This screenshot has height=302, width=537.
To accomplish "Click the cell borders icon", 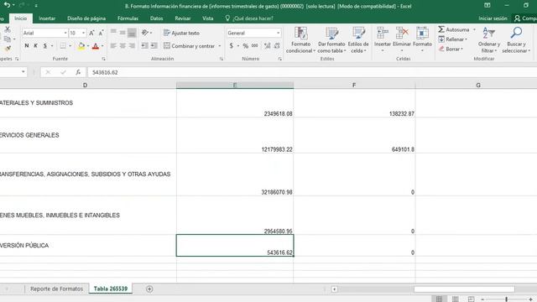I will 63,45.
